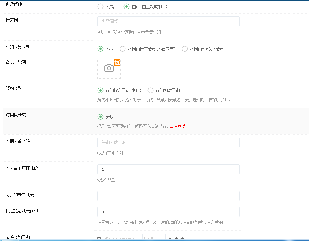Click the 时间段 field in pause date row
Viewport: 309px width, 241px height.
154,237
